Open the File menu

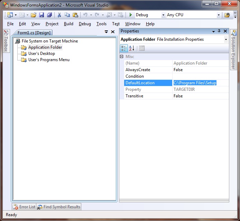click(10, 24)
